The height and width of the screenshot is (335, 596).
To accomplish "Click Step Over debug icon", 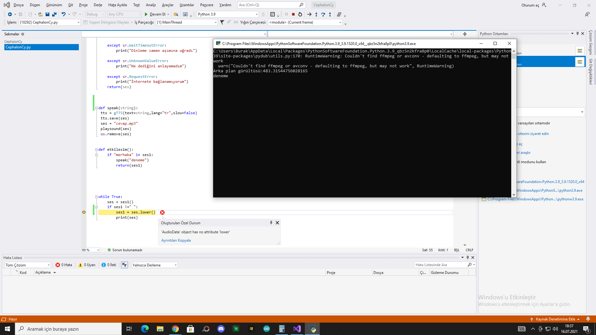I will pyautogui.click(x=323, y=14).
